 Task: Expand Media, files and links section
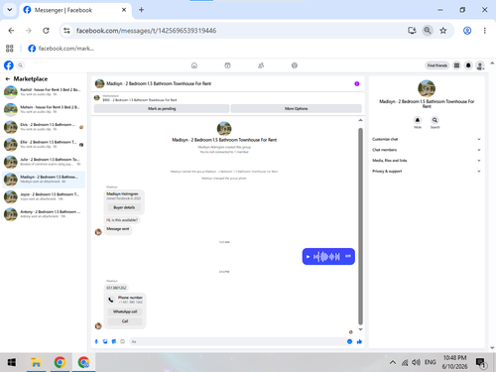(427, 161)
